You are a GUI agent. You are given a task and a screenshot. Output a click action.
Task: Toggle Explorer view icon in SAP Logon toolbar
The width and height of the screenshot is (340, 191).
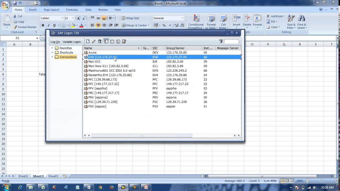point(106,41)
